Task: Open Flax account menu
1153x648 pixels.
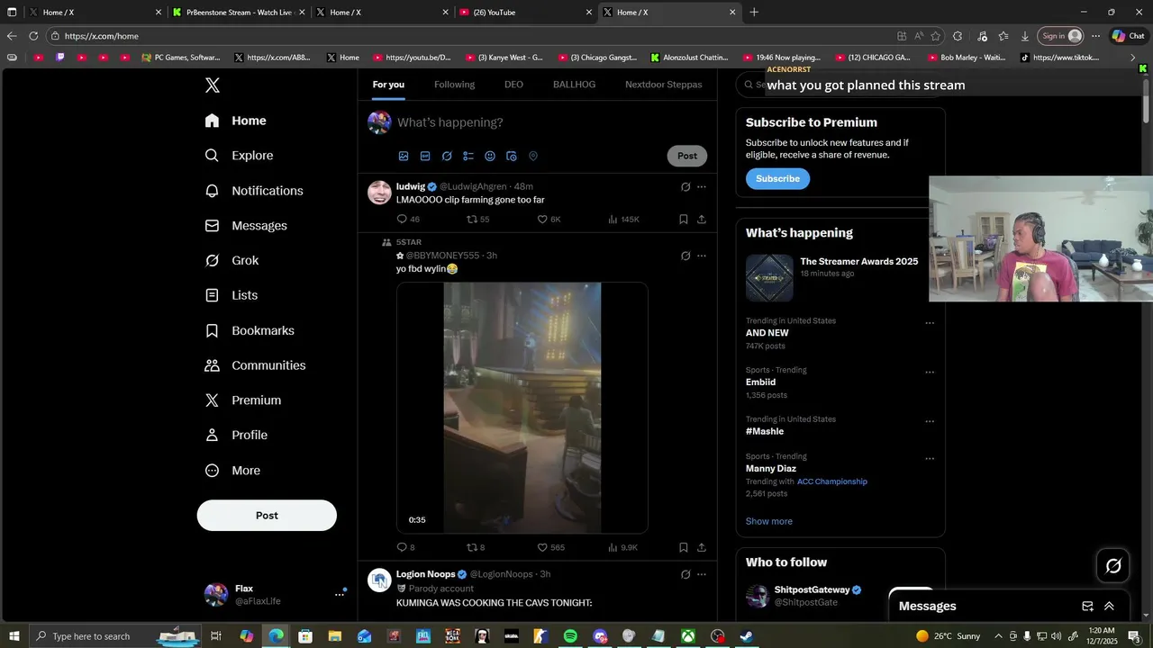Action: (275, 594)
